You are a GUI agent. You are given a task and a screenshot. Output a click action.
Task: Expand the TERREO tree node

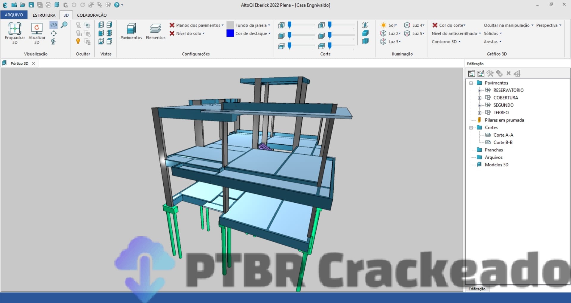pos(479,113)
